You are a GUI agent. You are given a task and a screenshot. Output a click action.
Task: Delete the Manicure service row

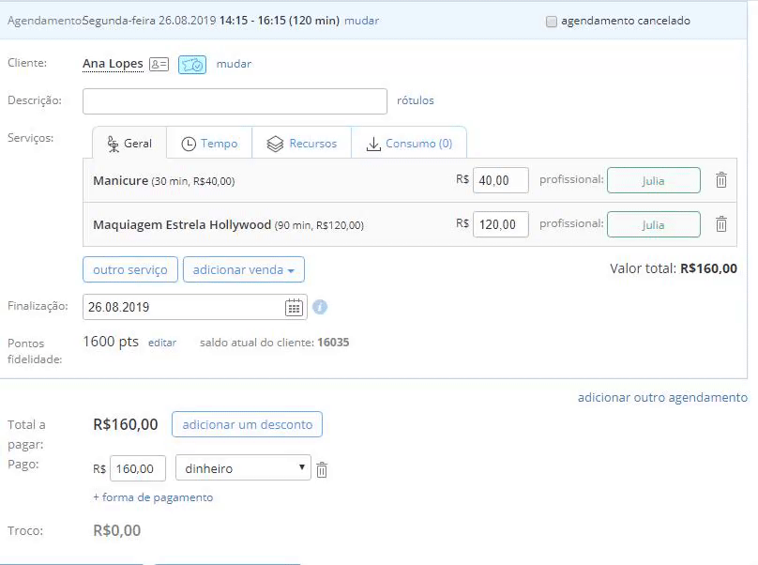pos(720,180)
